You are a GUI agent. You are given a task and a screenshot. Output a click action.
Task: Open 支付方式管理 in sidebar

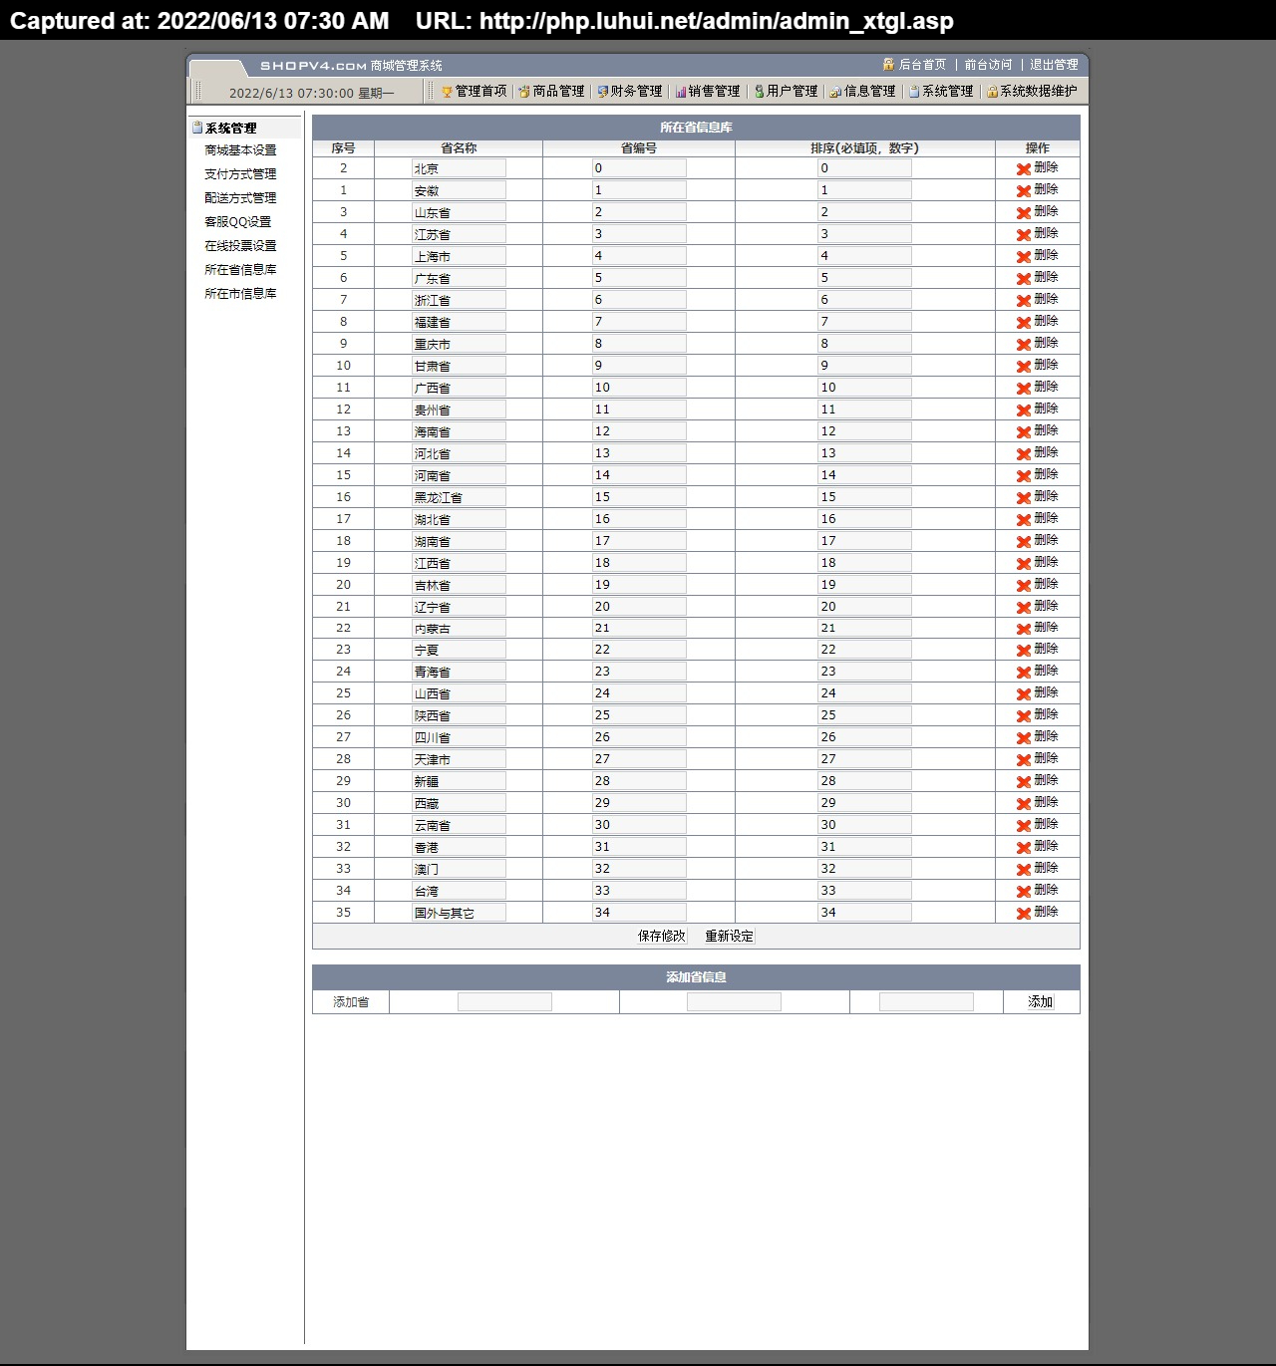point(240,174)
